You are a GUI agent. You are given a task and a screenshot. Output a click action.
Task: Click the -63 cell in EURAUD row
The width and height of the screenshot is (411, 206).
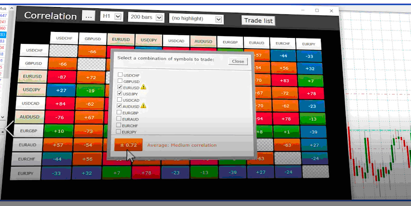(287, 145)
